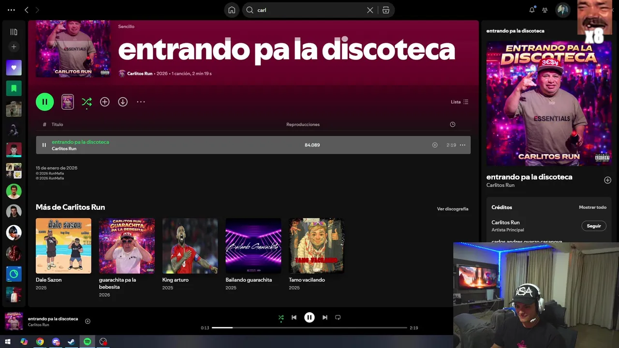This screenshot has width=619, height=348.
Task: Seek on the playback progress bar
Action: click(x=309, y=328)
